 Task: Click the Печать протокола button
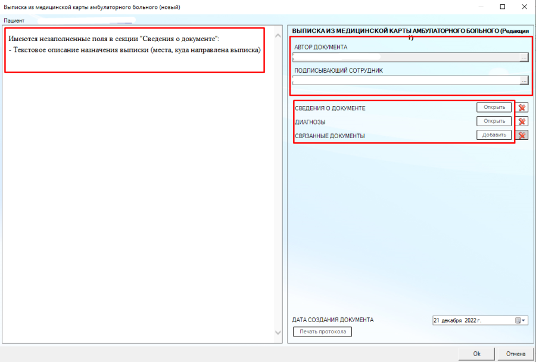pyautogui.click(x=322, y=332)
